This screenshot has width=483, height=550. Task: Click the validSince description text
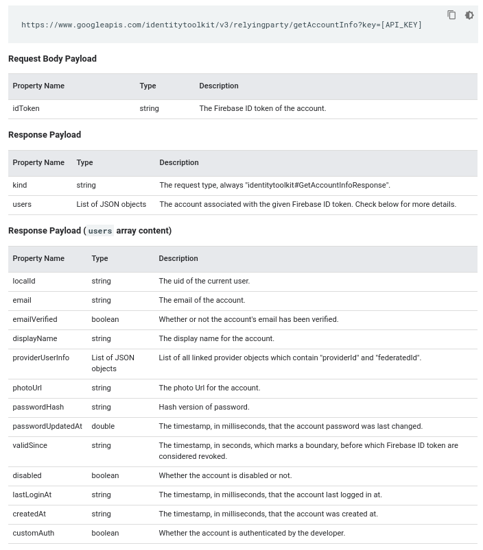309,451
